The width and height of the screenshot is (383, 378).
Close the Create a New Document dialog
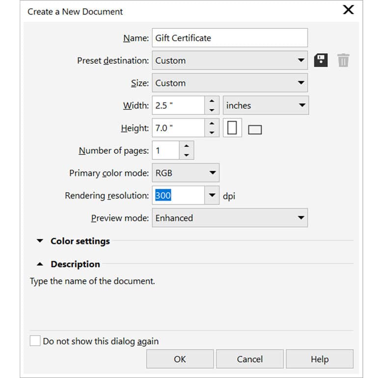tap(348, 10)
